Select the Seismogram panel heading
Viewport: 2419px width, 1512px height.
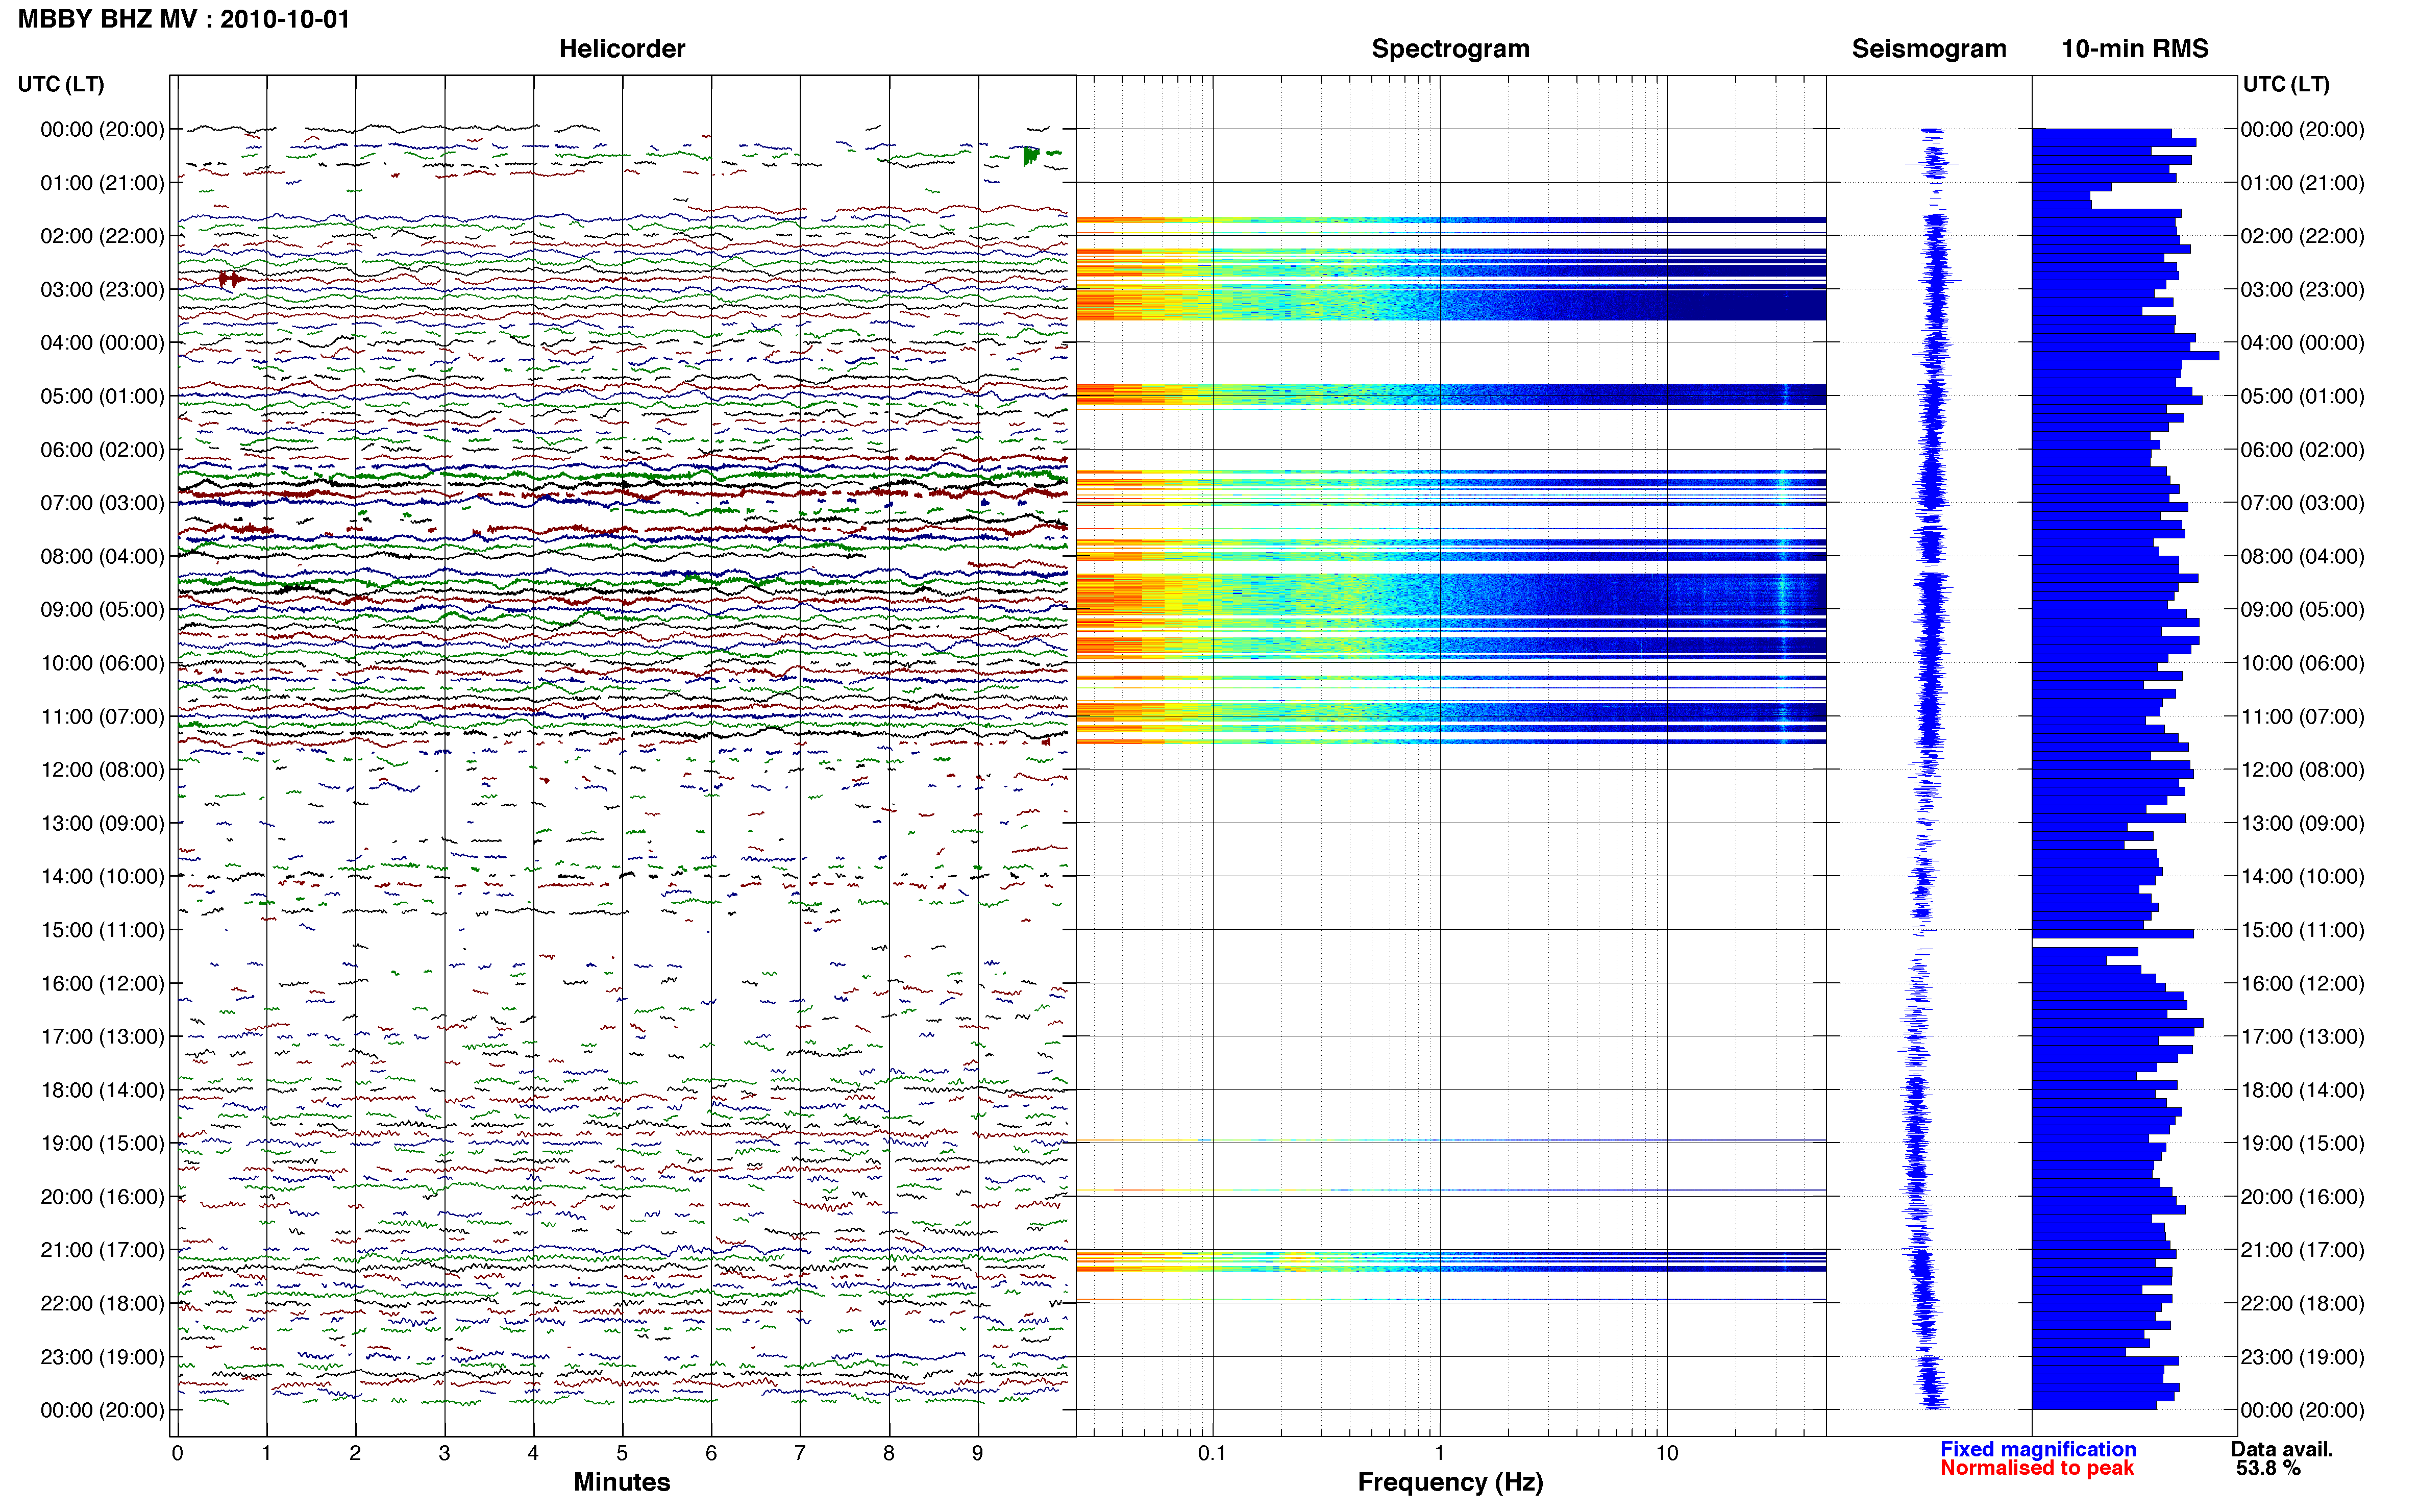(x=1929, y=49)
